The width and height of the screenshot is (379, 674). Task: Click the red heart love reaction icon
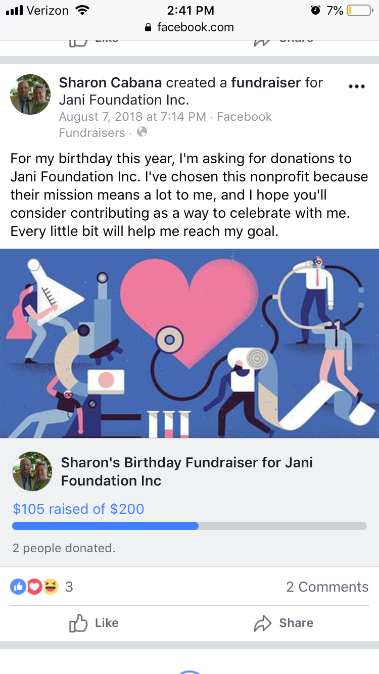pyautogui.click(x=34, y=587)
